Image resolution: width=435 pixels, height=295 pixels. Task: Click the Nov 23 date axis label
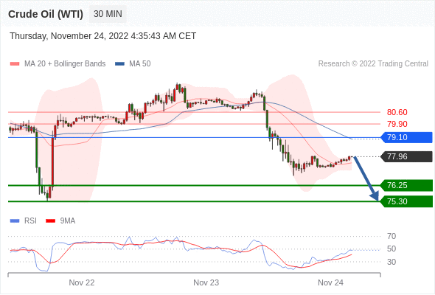(206, 282)
